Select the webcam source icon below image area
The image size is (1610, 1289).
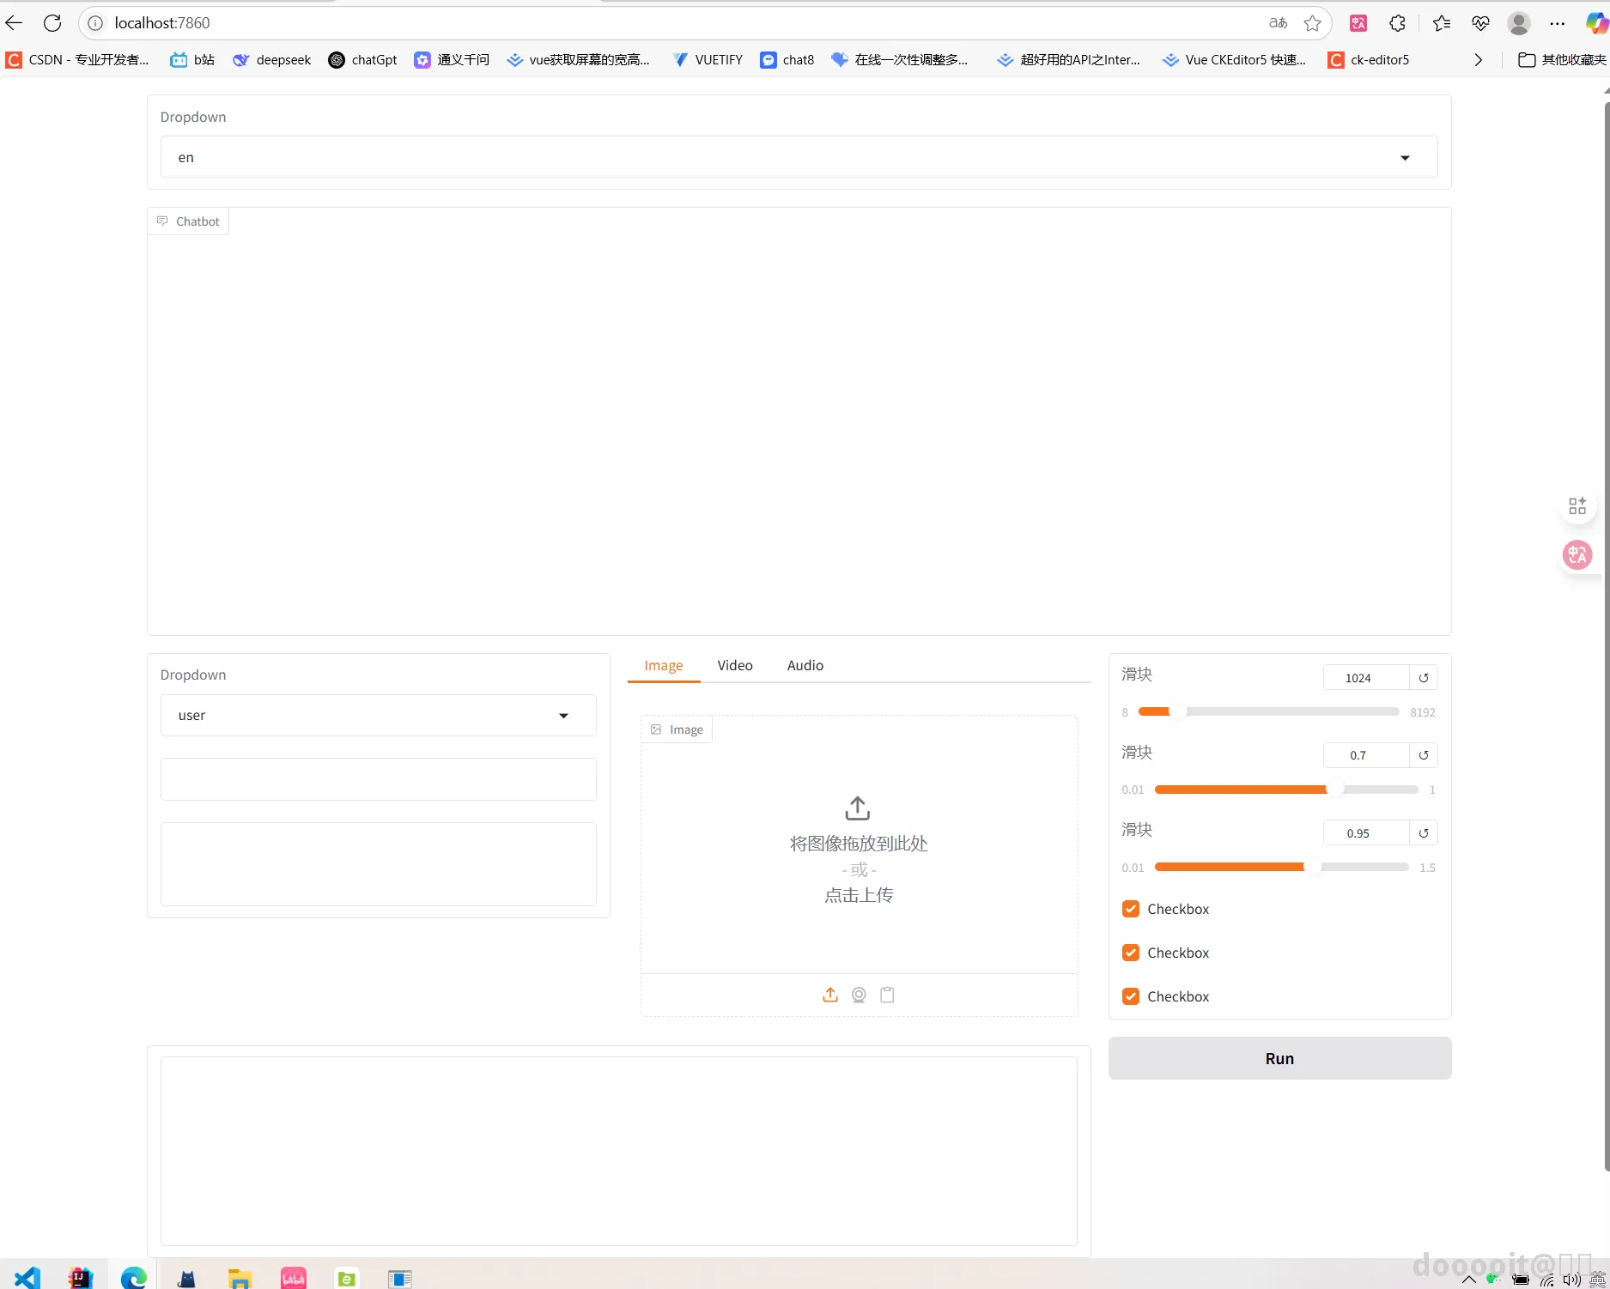click(859, 995)
